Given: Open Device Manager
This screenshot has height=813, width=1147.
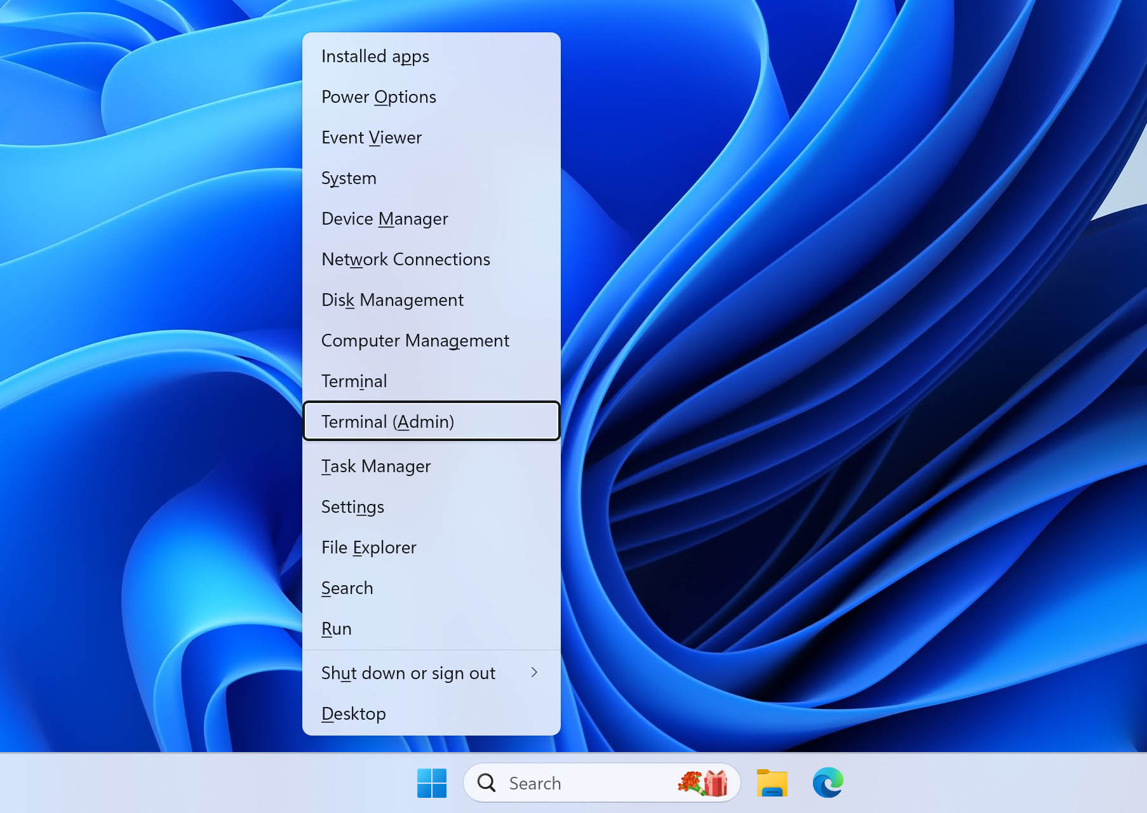Looking at the screenshot, I should pos(432,219).
